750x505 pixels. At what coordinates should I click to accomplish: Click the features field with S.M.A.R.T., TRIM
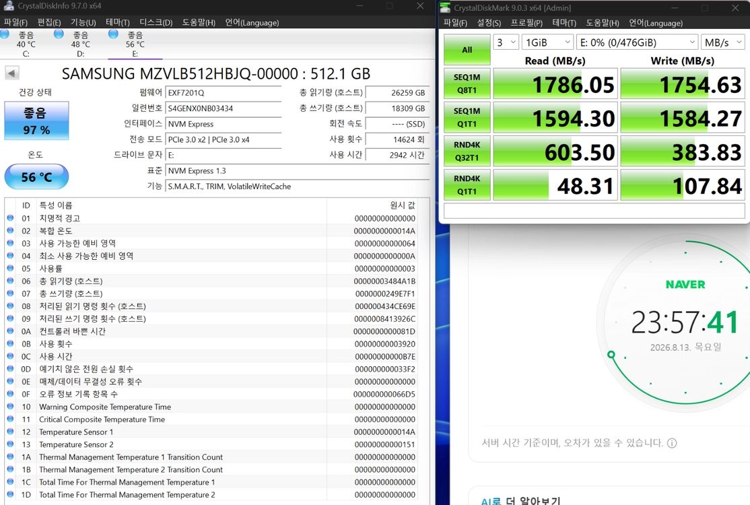[x=297, y=187]
